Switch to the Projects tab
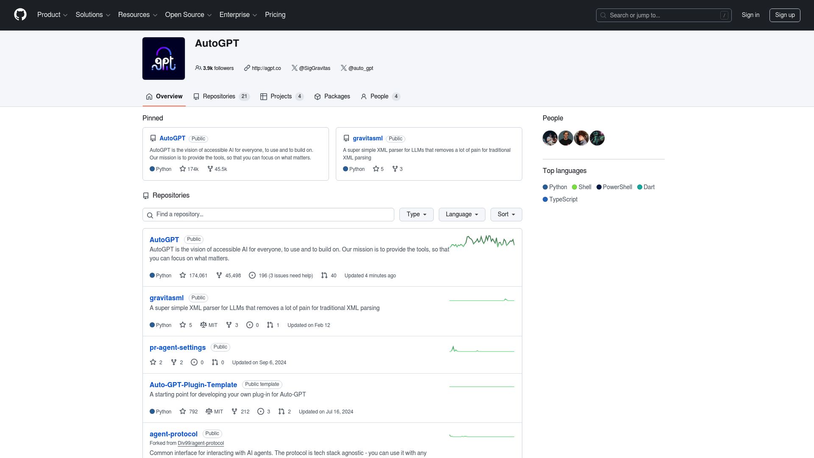814x458 pixels. pos(282,97)
